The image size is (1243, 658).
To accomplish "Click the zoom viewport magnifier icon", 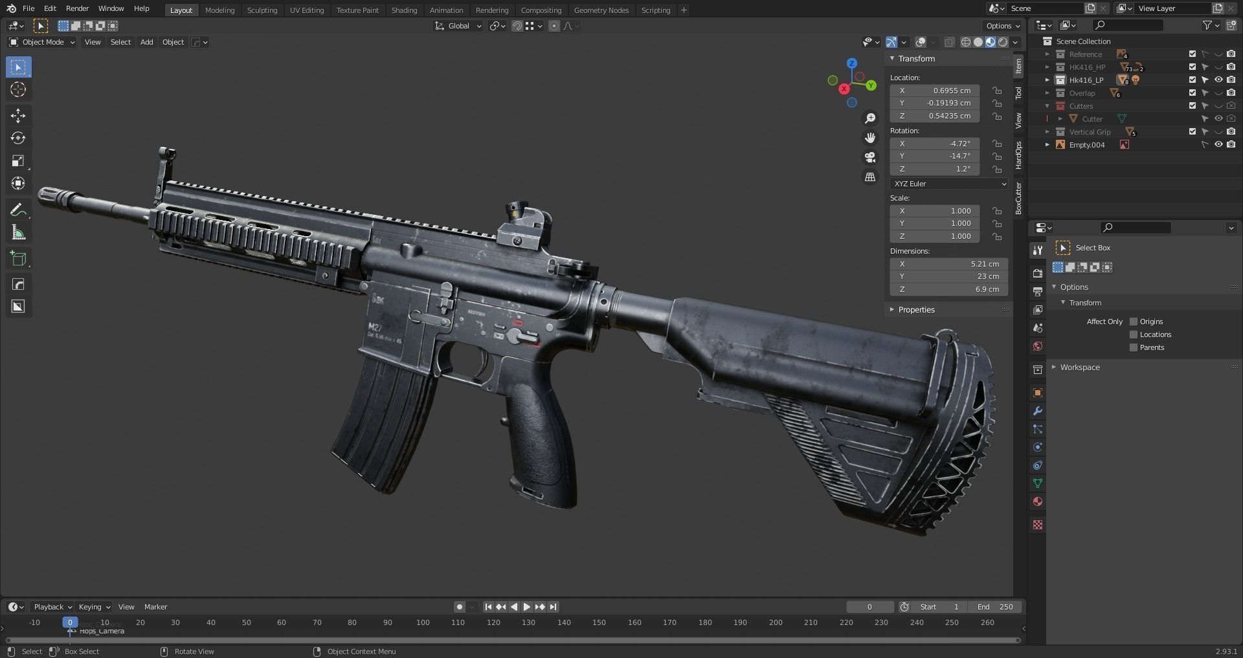I will pos(870,118).
